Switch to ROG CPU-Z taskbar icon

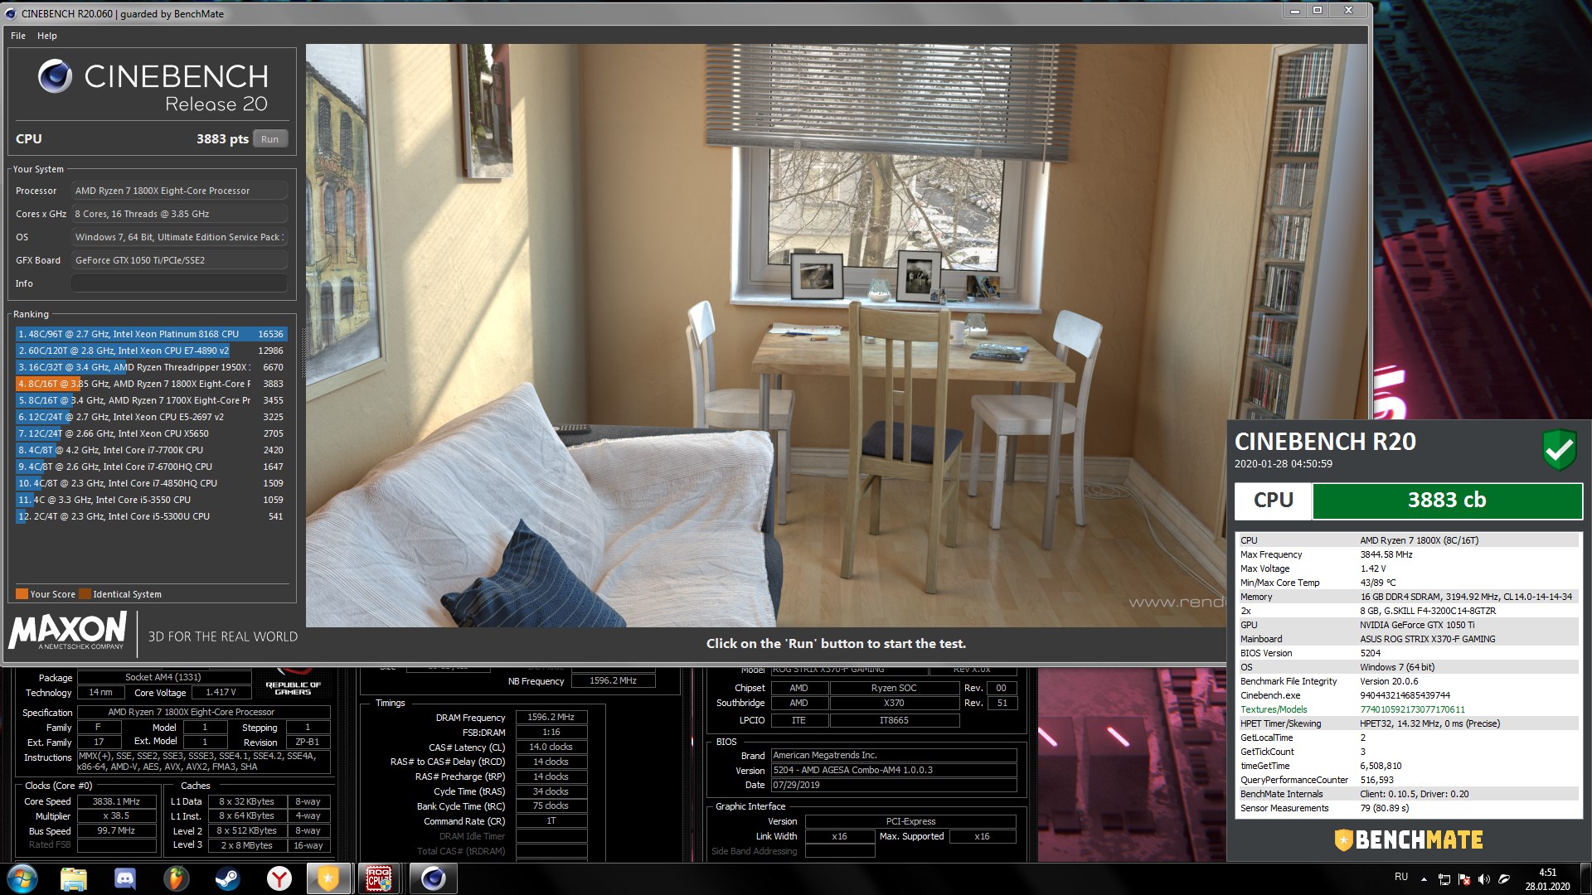380,878
